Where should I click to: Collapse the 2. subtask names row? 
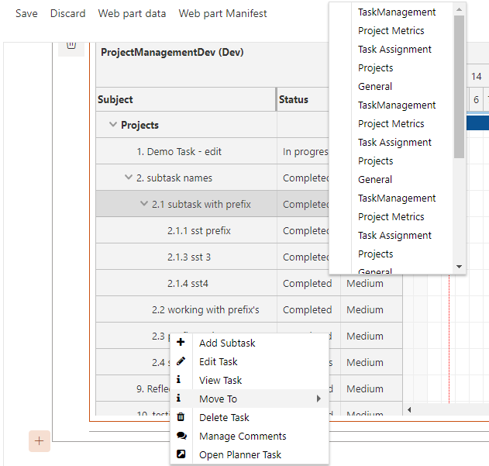tap(129, 178)
